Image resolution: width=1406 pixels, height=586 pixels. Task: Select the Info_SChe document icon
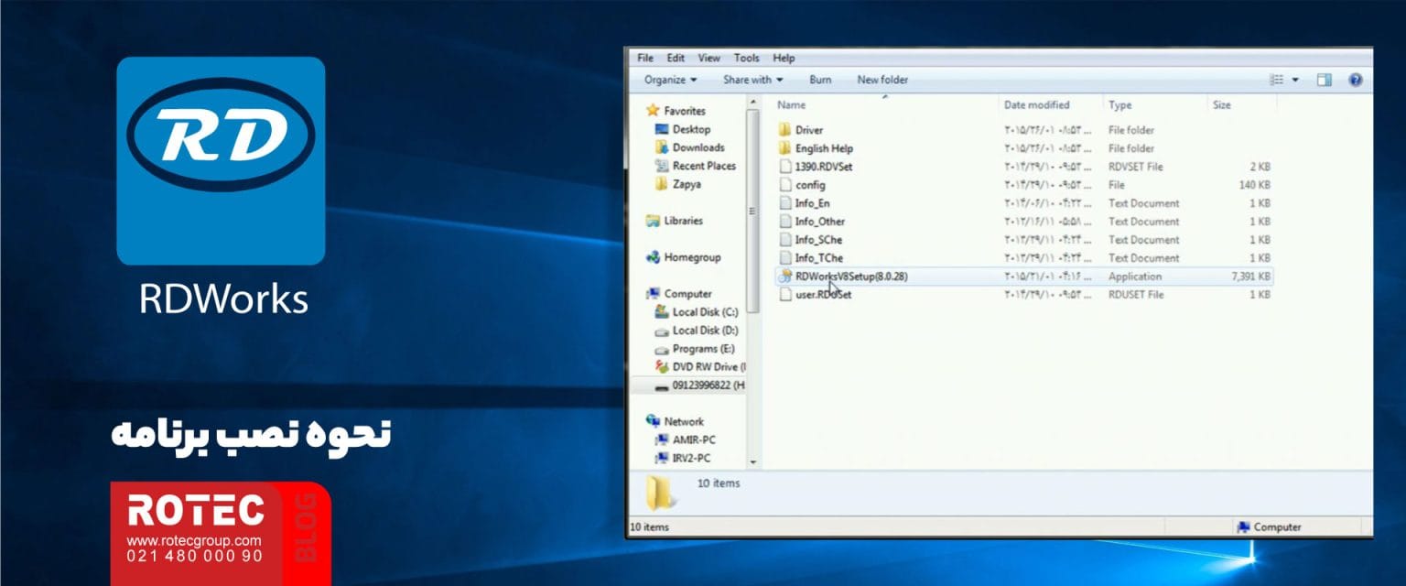click(784, 240)
